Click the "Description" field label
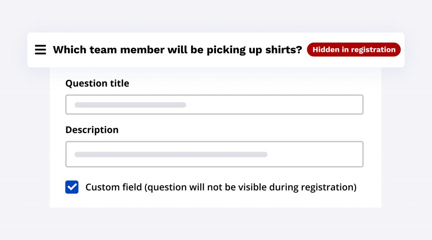 [92, 130]
